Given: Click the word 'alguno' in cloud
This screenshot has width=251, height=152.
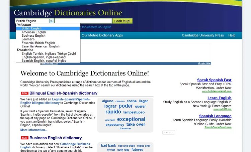Looking at the screenshot, I should (107, 101).
